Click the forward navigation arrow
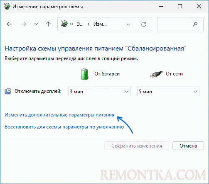Image resolution: width=209 pixels, height=184 pixels. 24,24
